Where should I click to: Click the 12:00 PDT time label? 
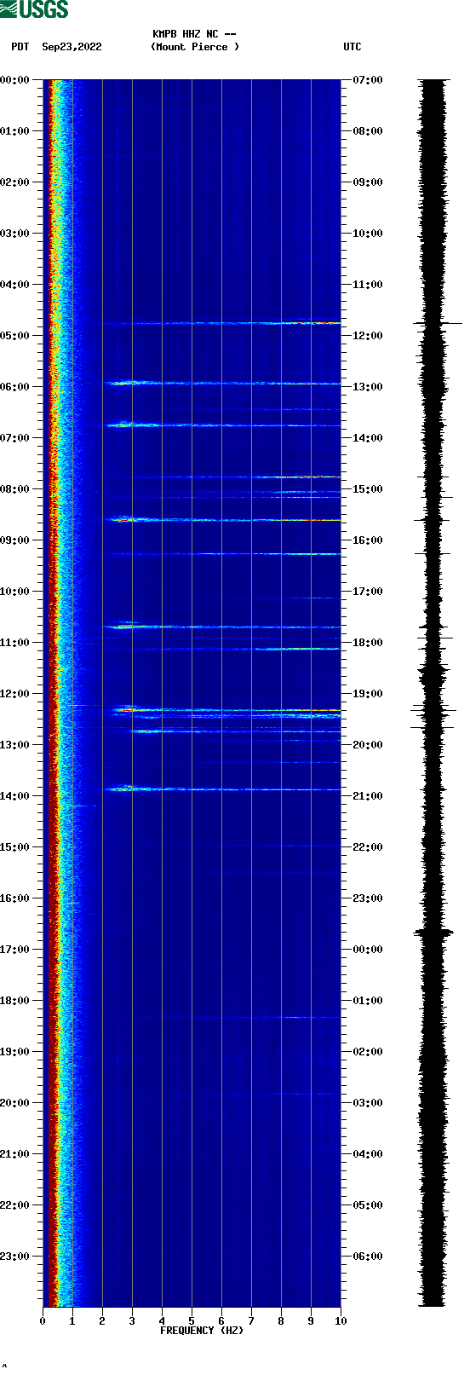15,694
